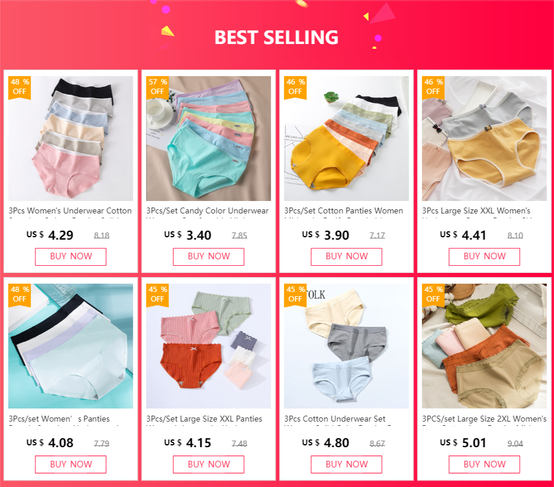Open the 3Pcs/Set Large Size XXL Panties link
554x487 pixels.
tap(204, 419)
